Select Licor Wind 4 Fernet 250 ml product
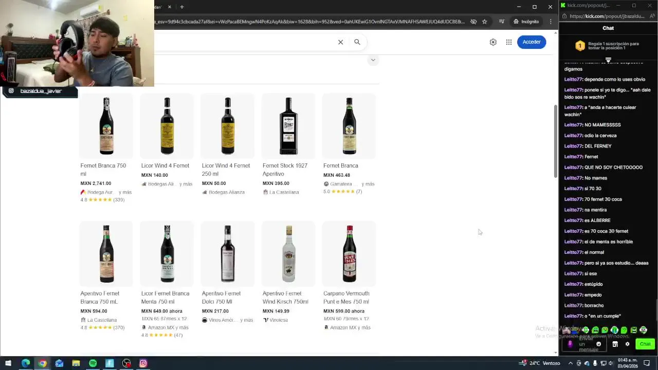The height and width of the screenshot is (370, 658). (x=227, y=144)
